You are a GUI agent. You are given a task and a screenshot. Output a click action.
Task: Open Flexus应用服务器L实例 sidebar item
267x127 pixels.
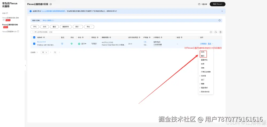point(10,18)
